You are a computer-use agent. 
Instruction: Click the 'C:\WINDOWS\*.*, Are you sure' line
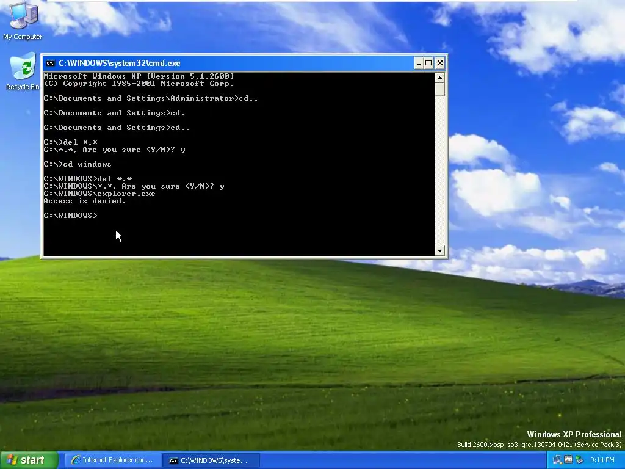pos(134,186)
